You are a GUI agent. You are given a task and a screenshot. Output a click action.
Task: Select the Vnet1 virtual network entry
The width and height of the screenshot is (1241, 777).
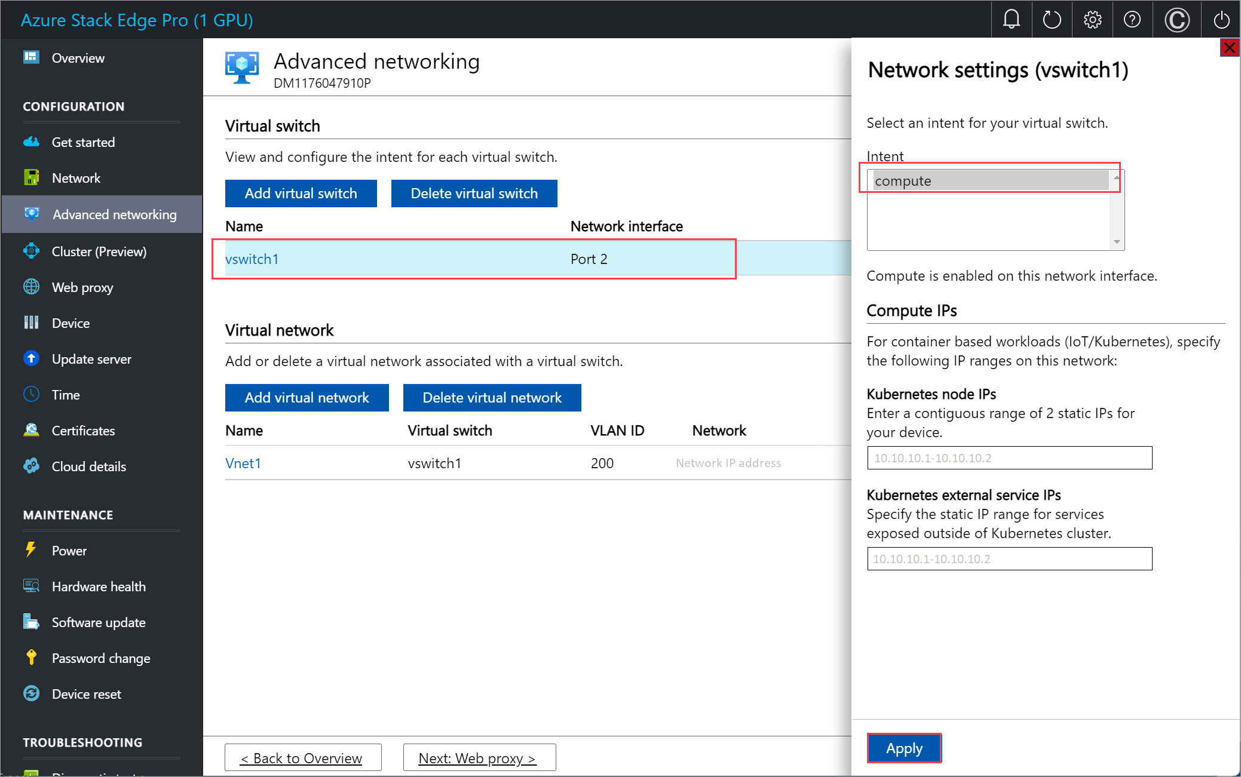[243, 463]
